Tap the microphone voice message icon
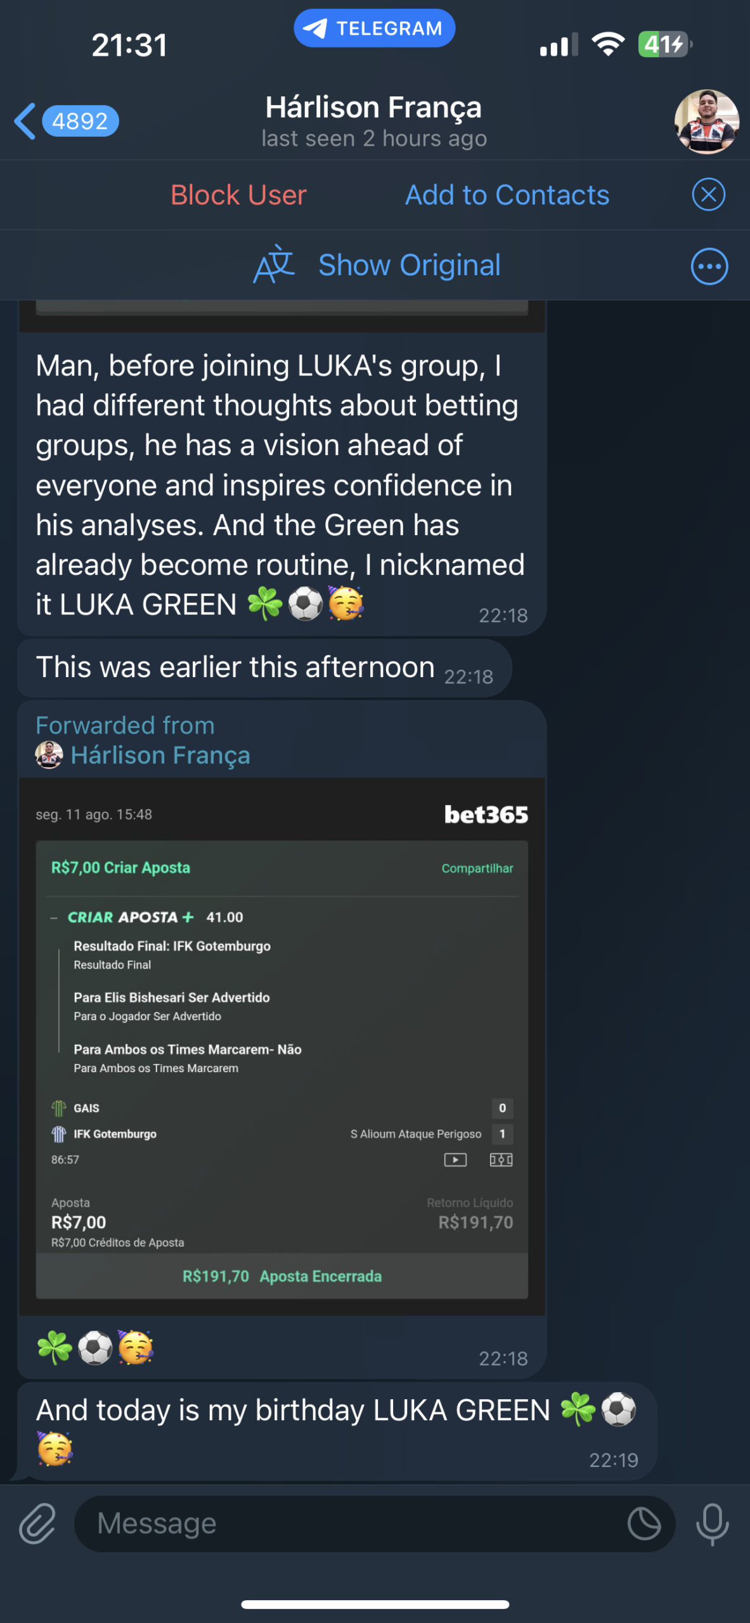This screenshot has height=1623, width=750. tap(712, 1523)
